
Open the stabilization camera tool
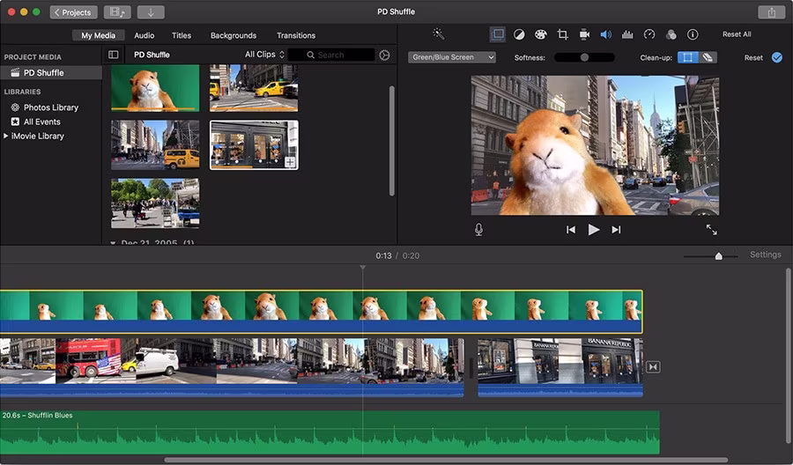click(x=584, y=34)
